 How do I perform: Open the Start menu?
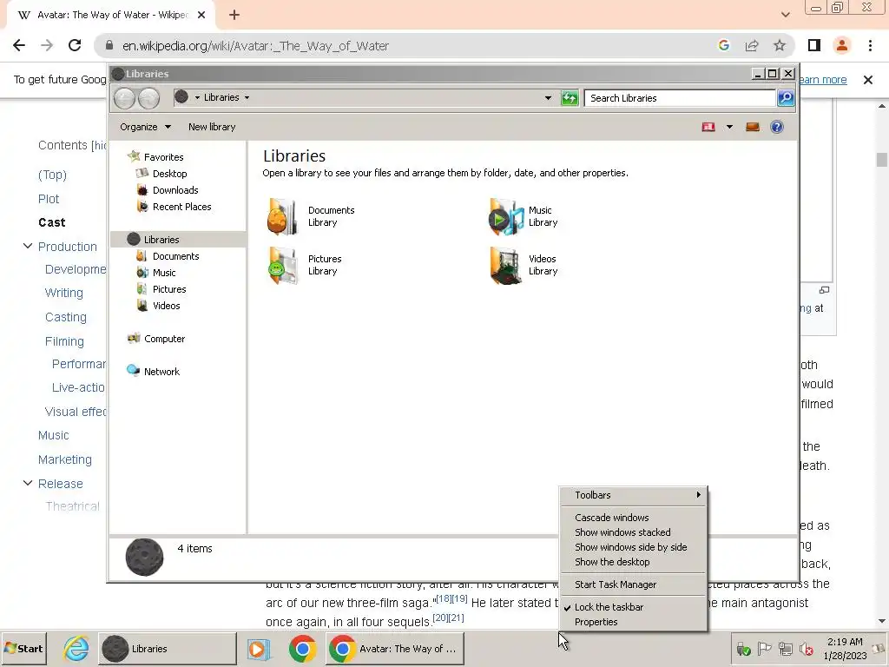(23, 648)
